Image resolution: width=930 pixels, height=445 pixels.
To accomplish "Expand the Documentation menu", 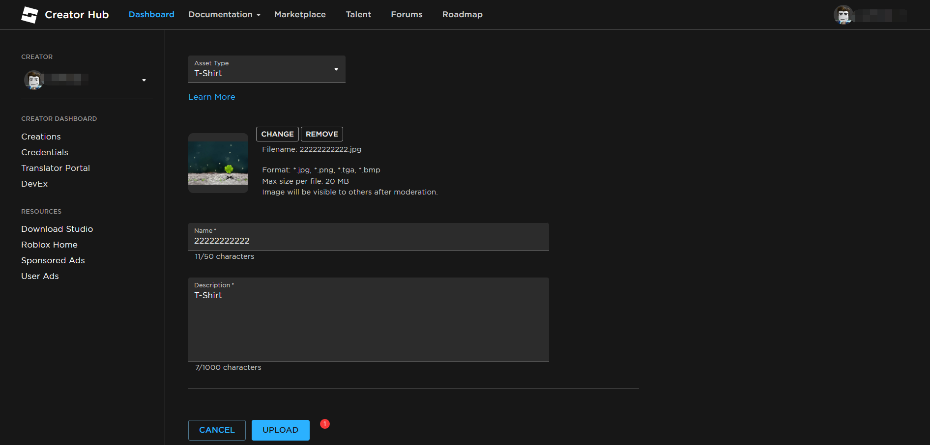I will point(224,15).
